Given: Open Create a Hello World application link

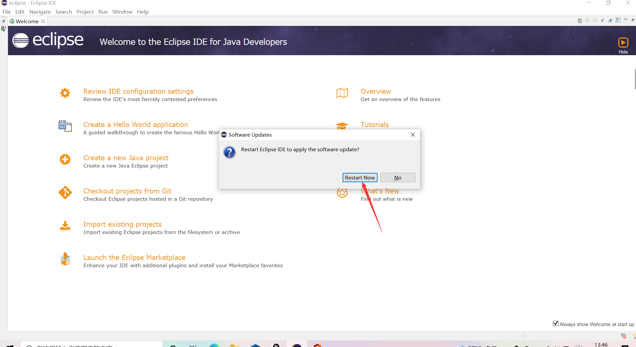Looking at the screenshot, I should (136, 125).
